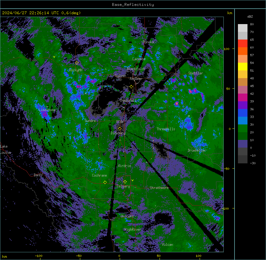Click the yellow diamond marker above RockyMH

coord(77,63)
